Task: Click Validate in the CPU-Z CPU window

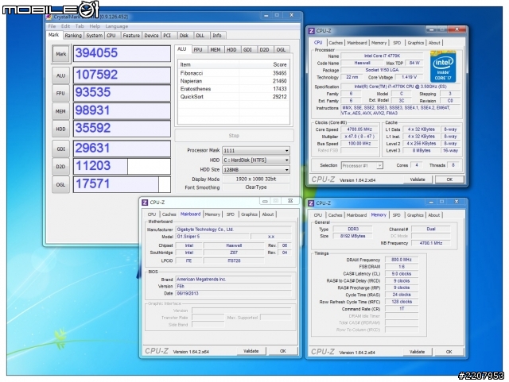Action: [x=418, y=179]
